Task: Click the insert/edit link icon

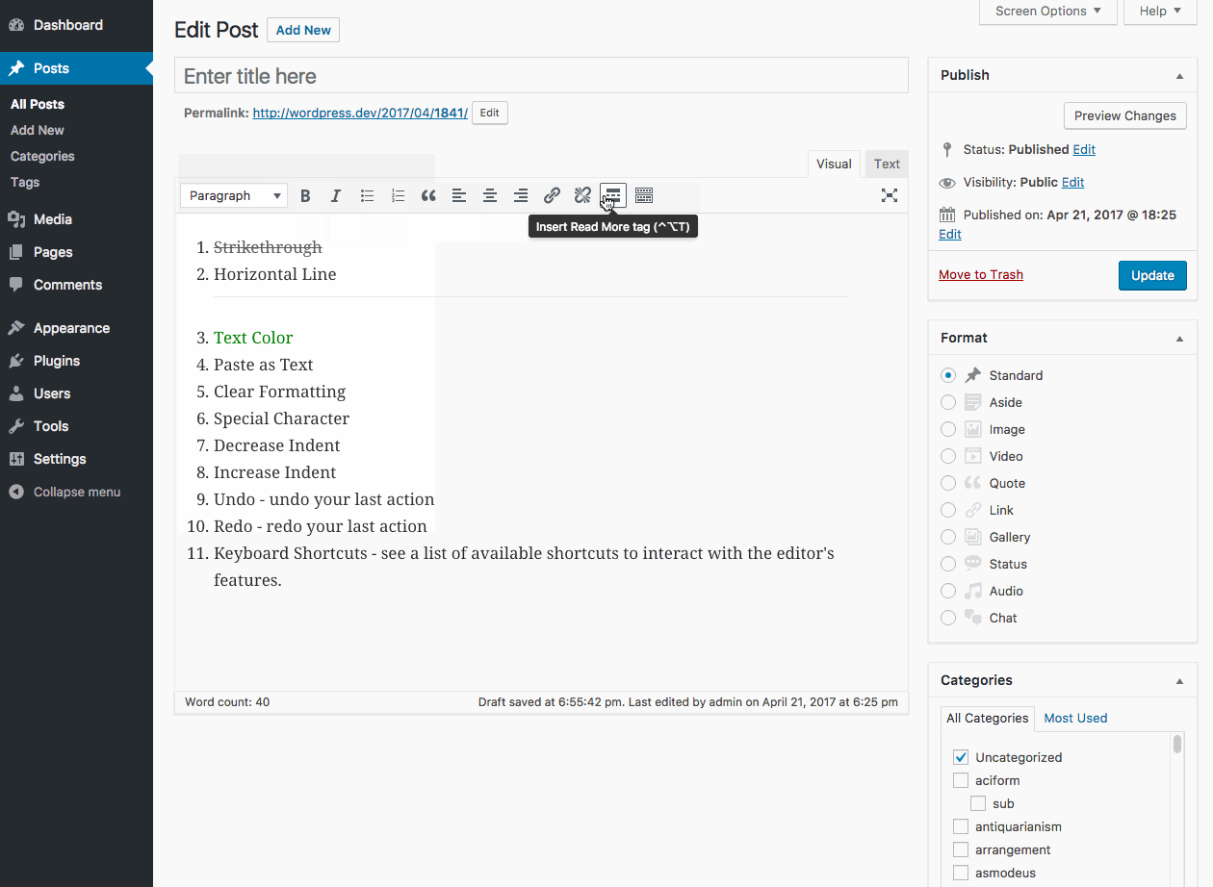Action: 552,196
